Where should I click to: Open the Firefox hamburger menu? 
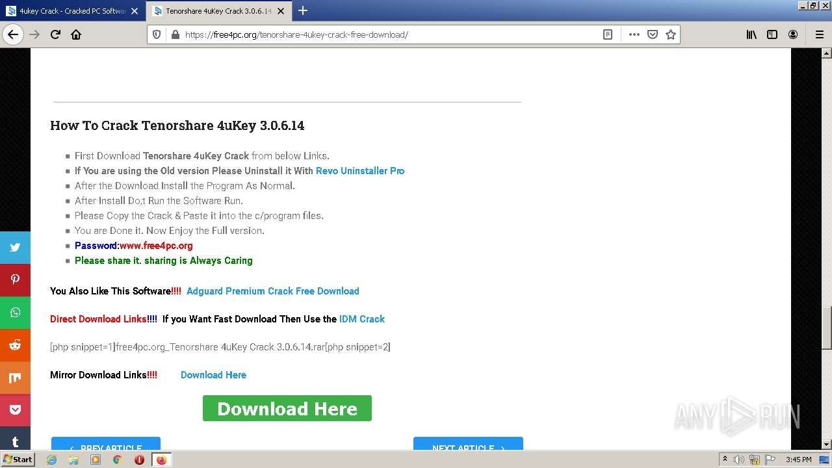(820, 34)
